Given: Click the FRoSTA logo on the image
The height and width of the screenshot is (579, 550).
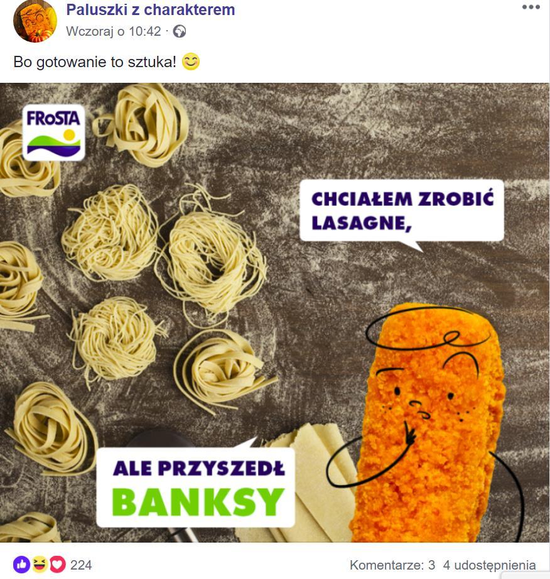Looking at the screenshot, I should [54, 133].
